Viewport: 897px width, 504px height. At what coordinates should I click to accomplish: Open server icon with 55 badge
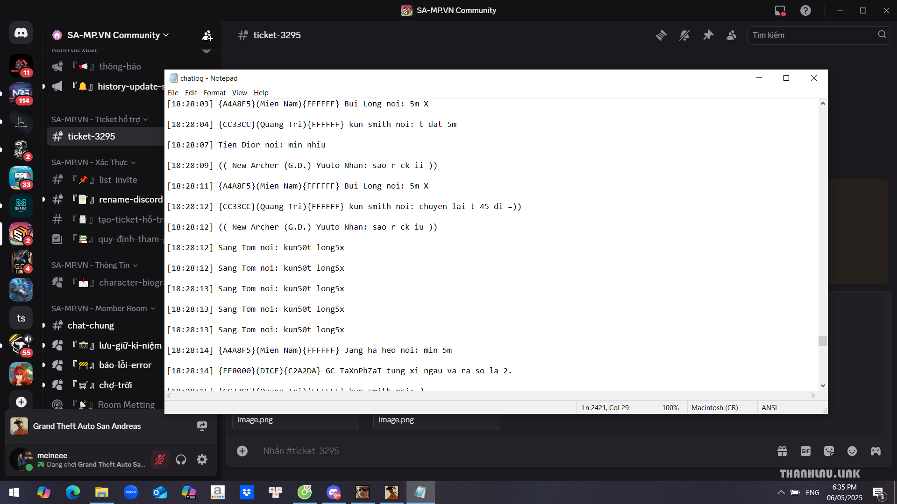click(21, 346)
